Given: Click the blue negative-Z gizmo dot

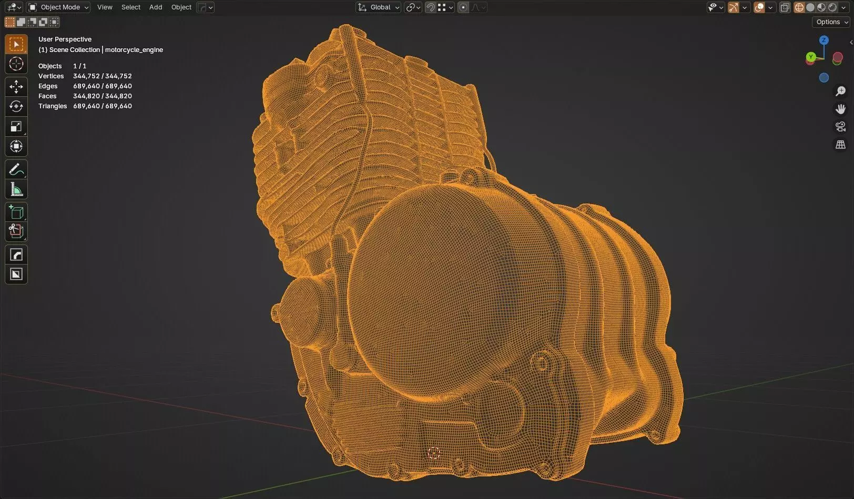Looking at the screenshot, I should [824, 78].
